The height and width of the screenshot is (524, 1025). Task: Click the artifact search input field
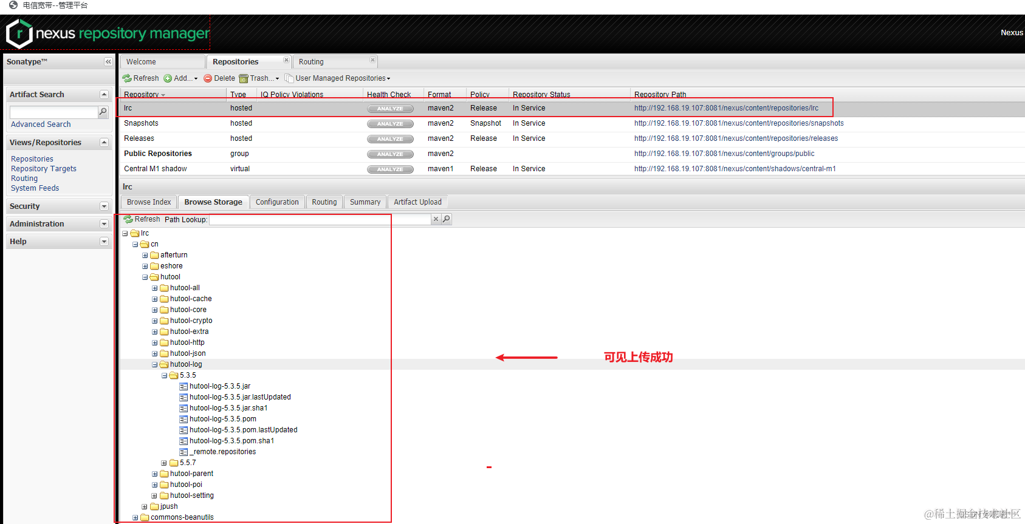click(54, 112)
